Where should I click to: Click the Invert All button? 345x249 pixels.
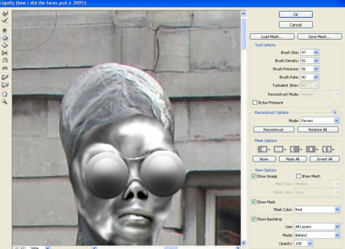pyautogui.click(x=325, y=159)
